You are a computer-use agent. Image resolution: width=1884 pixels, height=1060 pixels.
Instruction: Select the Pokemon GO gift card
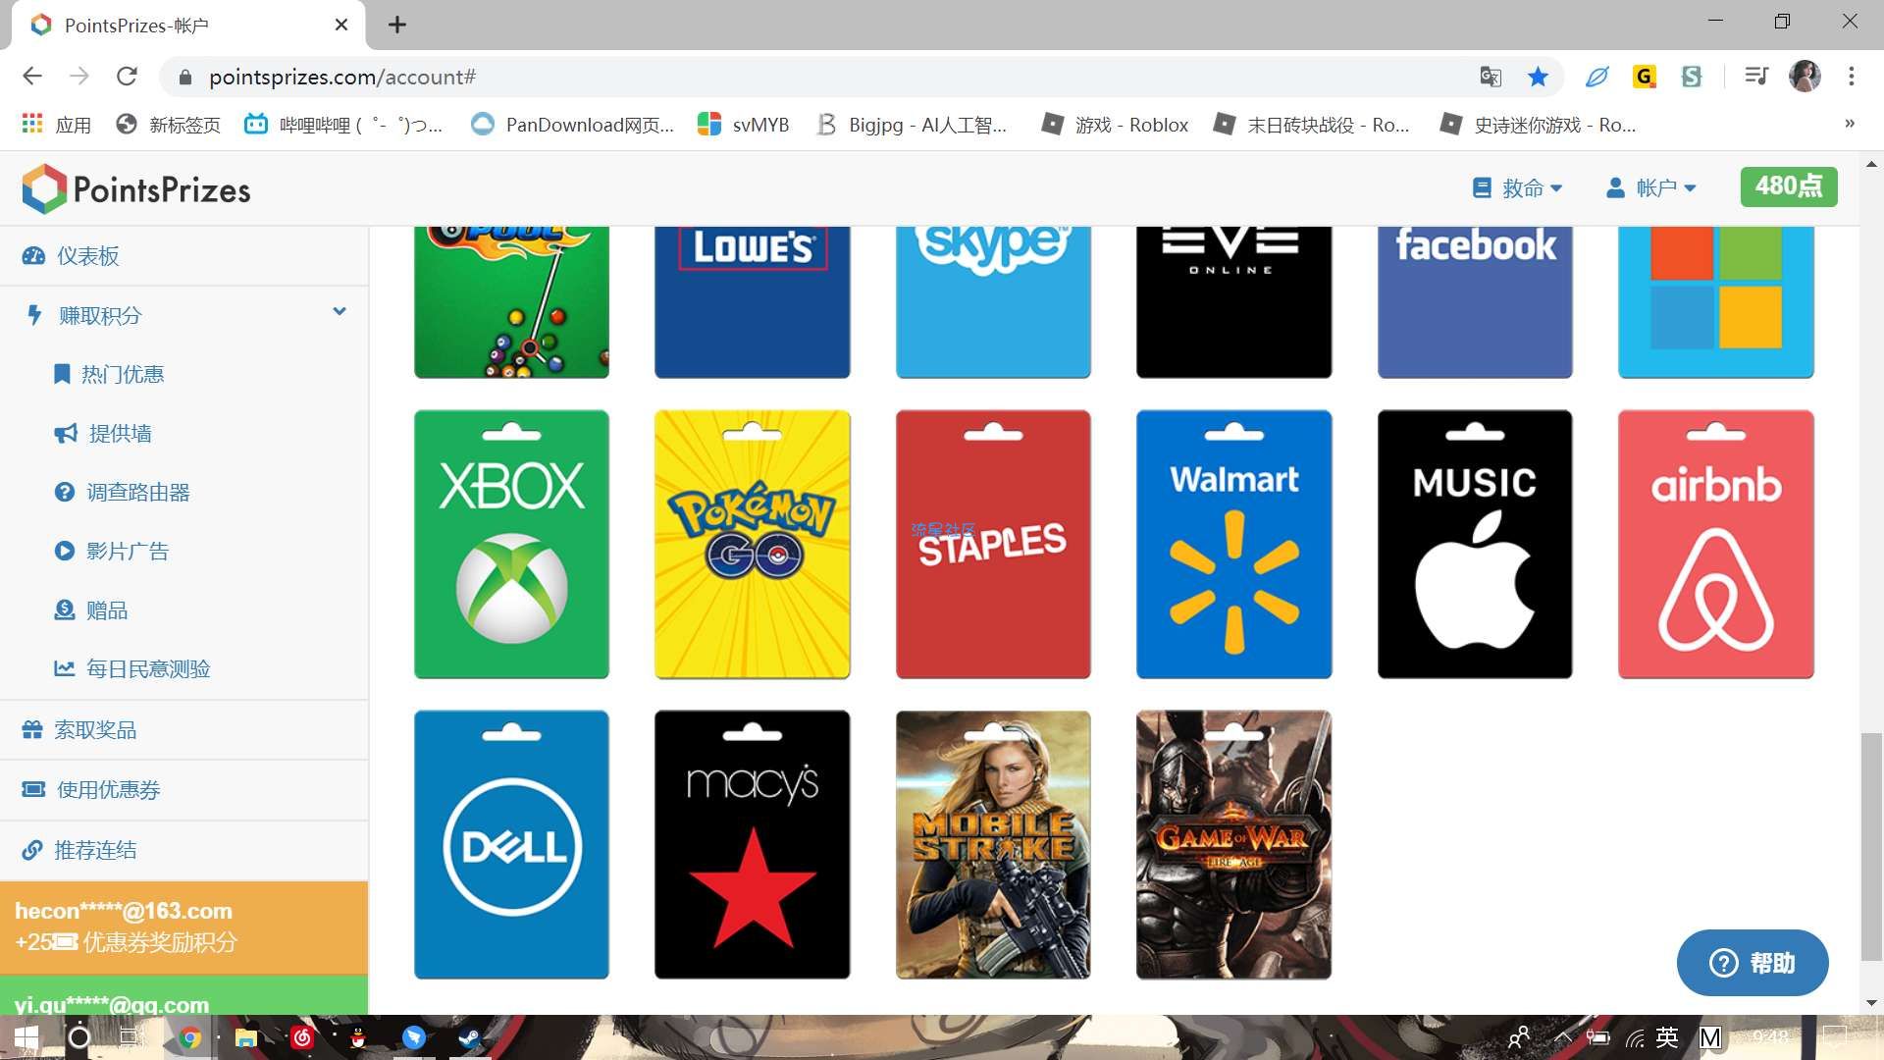(x=752, y=544)
